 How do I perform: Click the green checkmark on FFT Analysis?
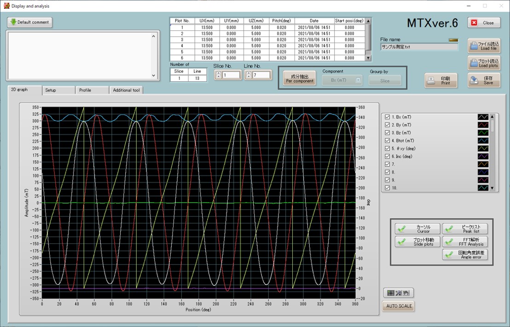tap(449, 242)
